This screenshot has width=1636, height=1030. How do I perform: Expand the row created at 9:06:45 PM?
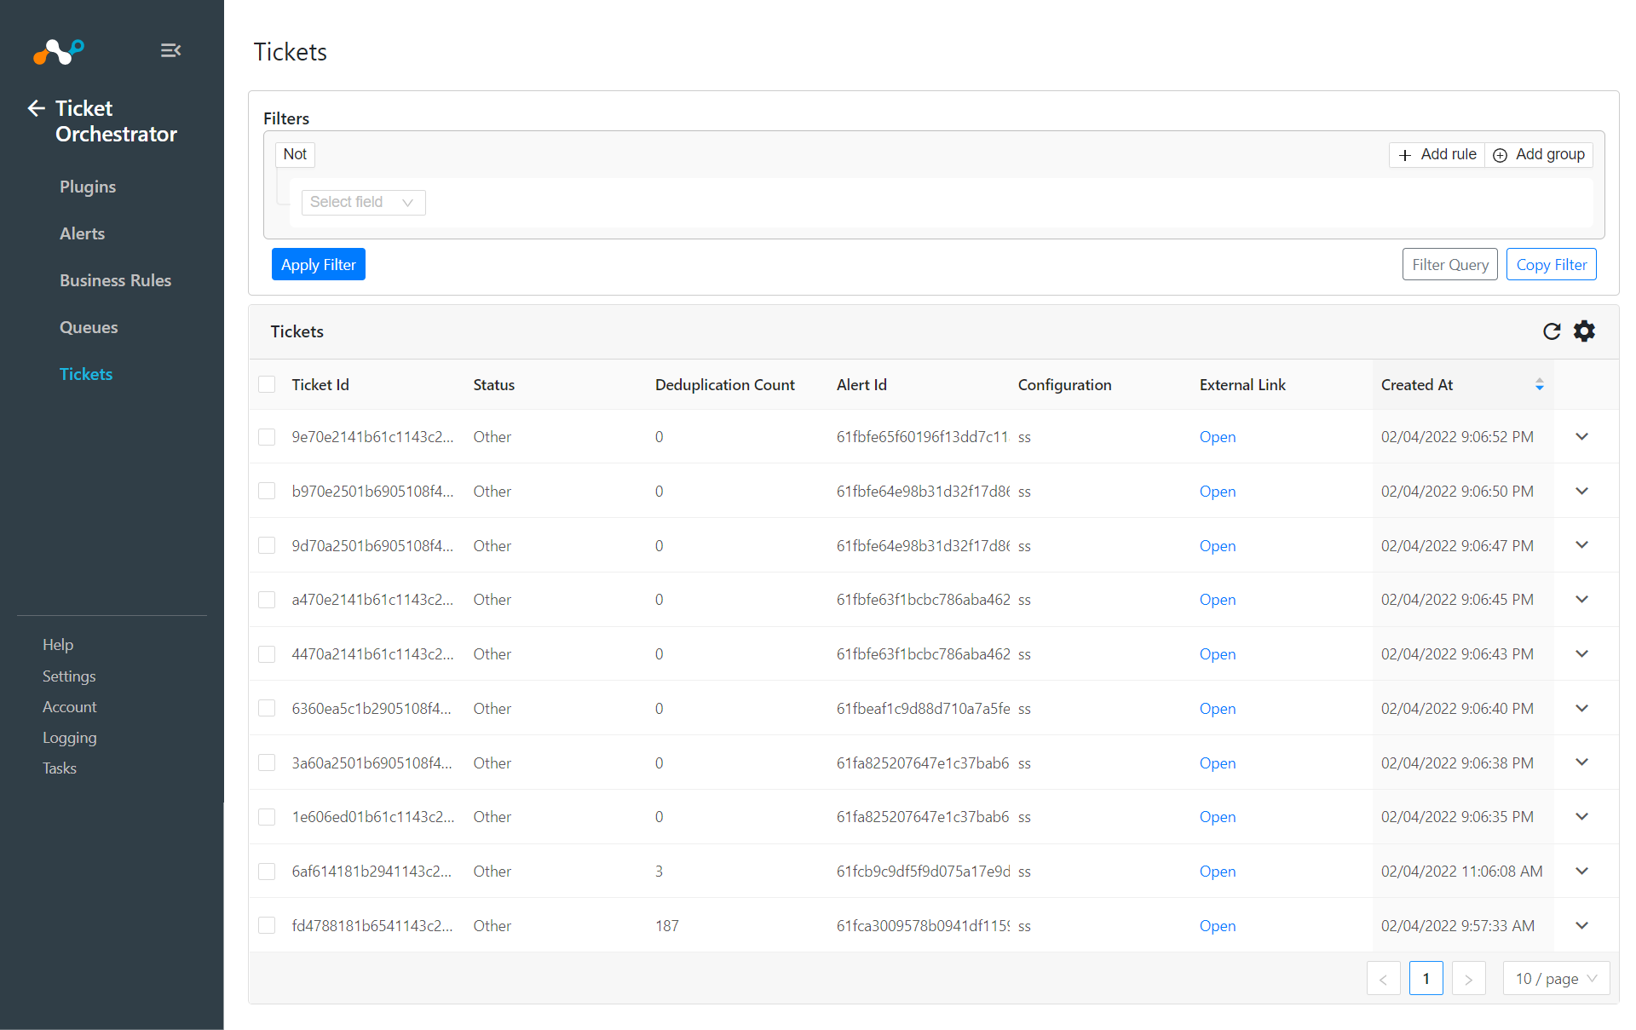click(1582, 600)
